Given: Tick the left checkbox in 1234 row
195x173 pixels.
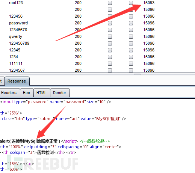Looking at the screenshot, I should pos(110,57).
